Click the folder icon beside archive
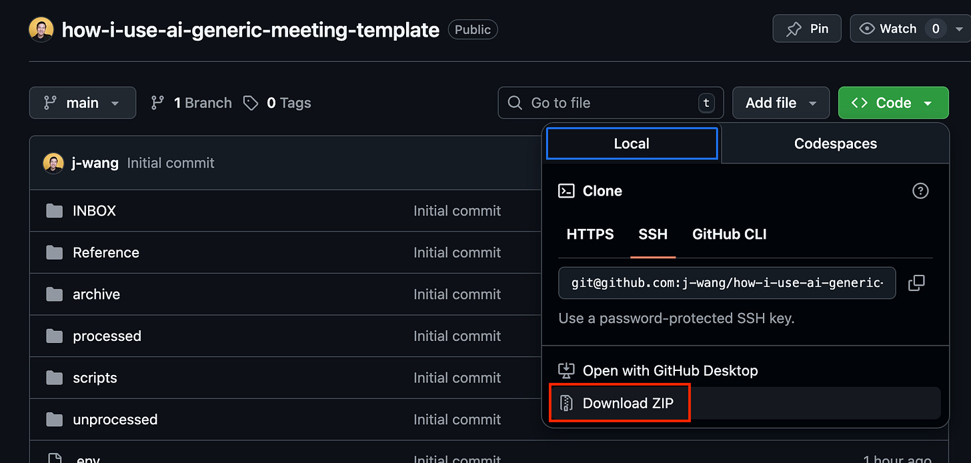 click(x=54, y=294)
